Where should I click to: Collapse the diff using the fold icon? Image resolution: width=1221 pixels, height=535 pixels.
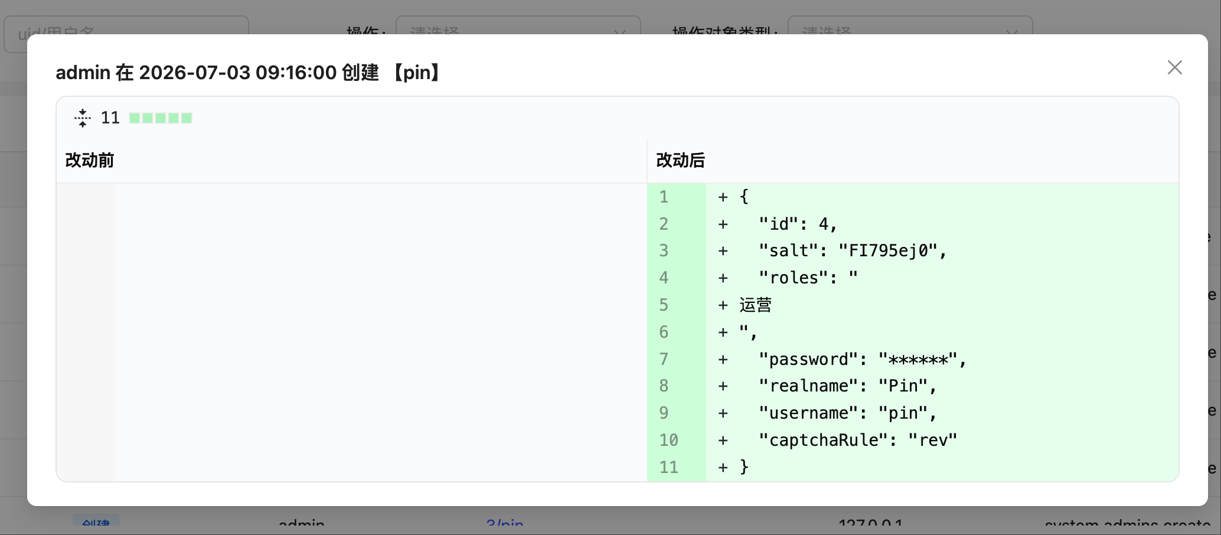point(83,118)
